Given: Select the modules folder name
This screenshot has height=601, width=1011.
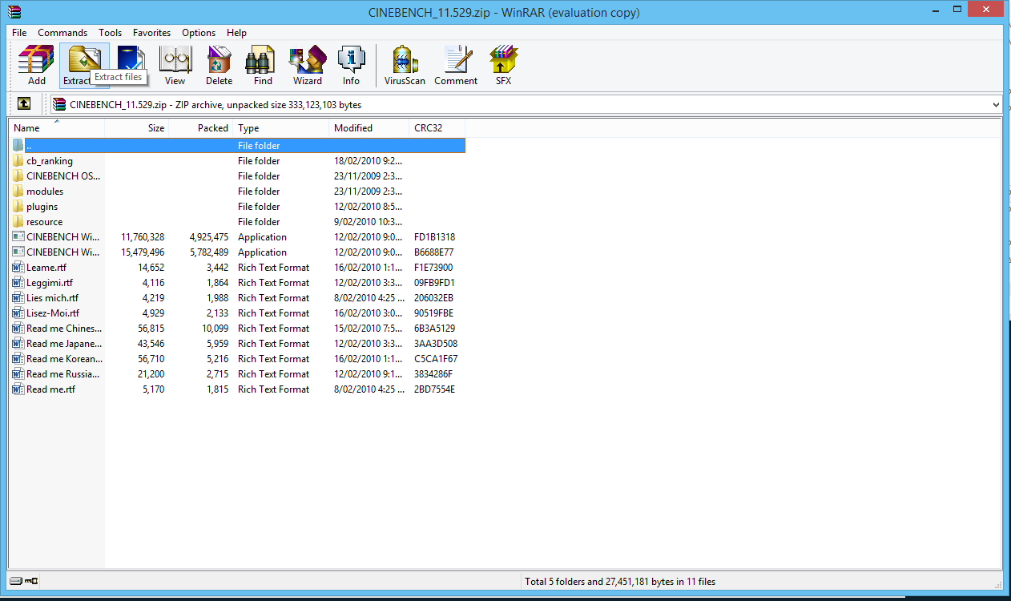Looking at the screenshot, I should (x=45, y=192).
